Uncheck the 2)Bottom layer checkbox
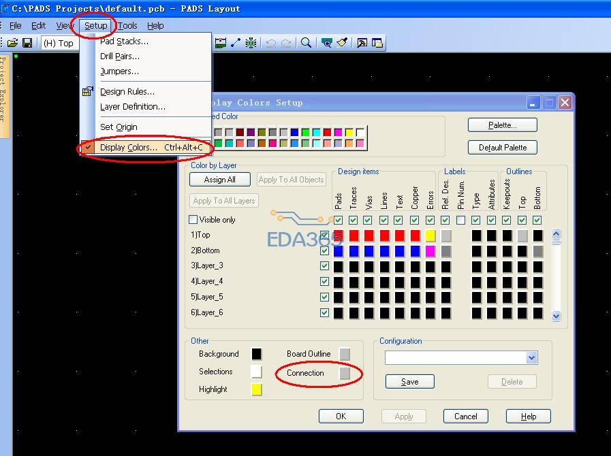The height and width of the screenshot is (456, 611). (x=324, y=250)
